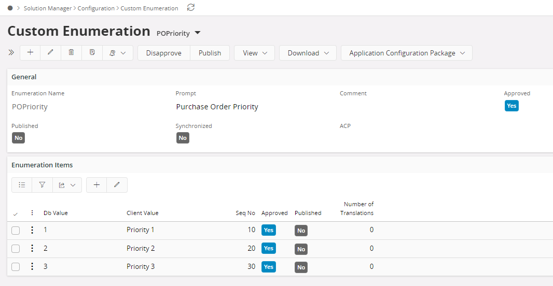Click the Disapprove button
The height and width of the screenshot is (286, 553).
coord(163,53)
